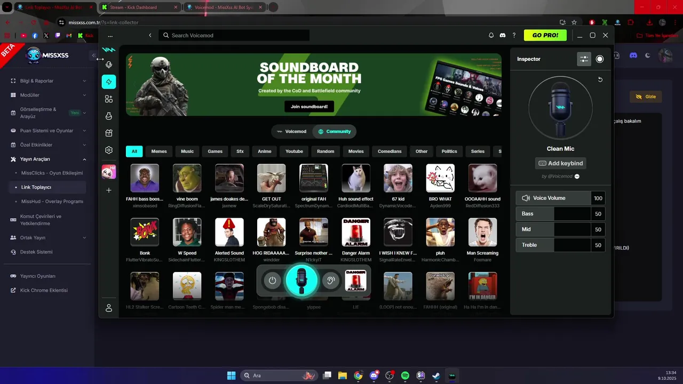Adjust the Voice Volume slider
This screenshot has height=384, width=683.
tap(554, 198)
